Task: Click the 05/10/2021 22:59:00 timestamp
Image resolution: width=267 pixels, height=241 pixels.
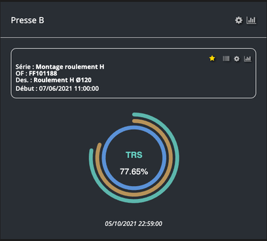Action: click(133, 223)
